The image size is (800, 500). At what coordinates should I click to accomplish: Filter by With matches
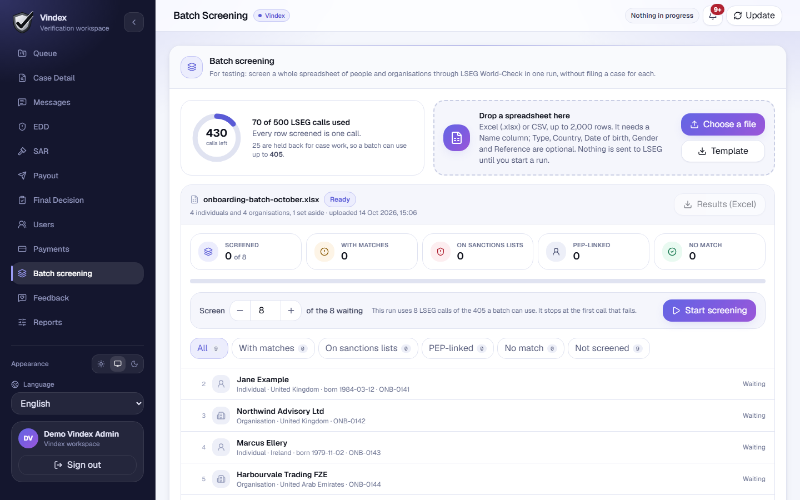(x=273, y=348)
